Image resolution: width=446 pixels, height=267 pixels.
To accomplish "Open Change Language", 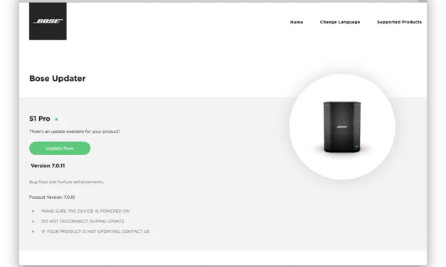I will [x=339, y=22].
